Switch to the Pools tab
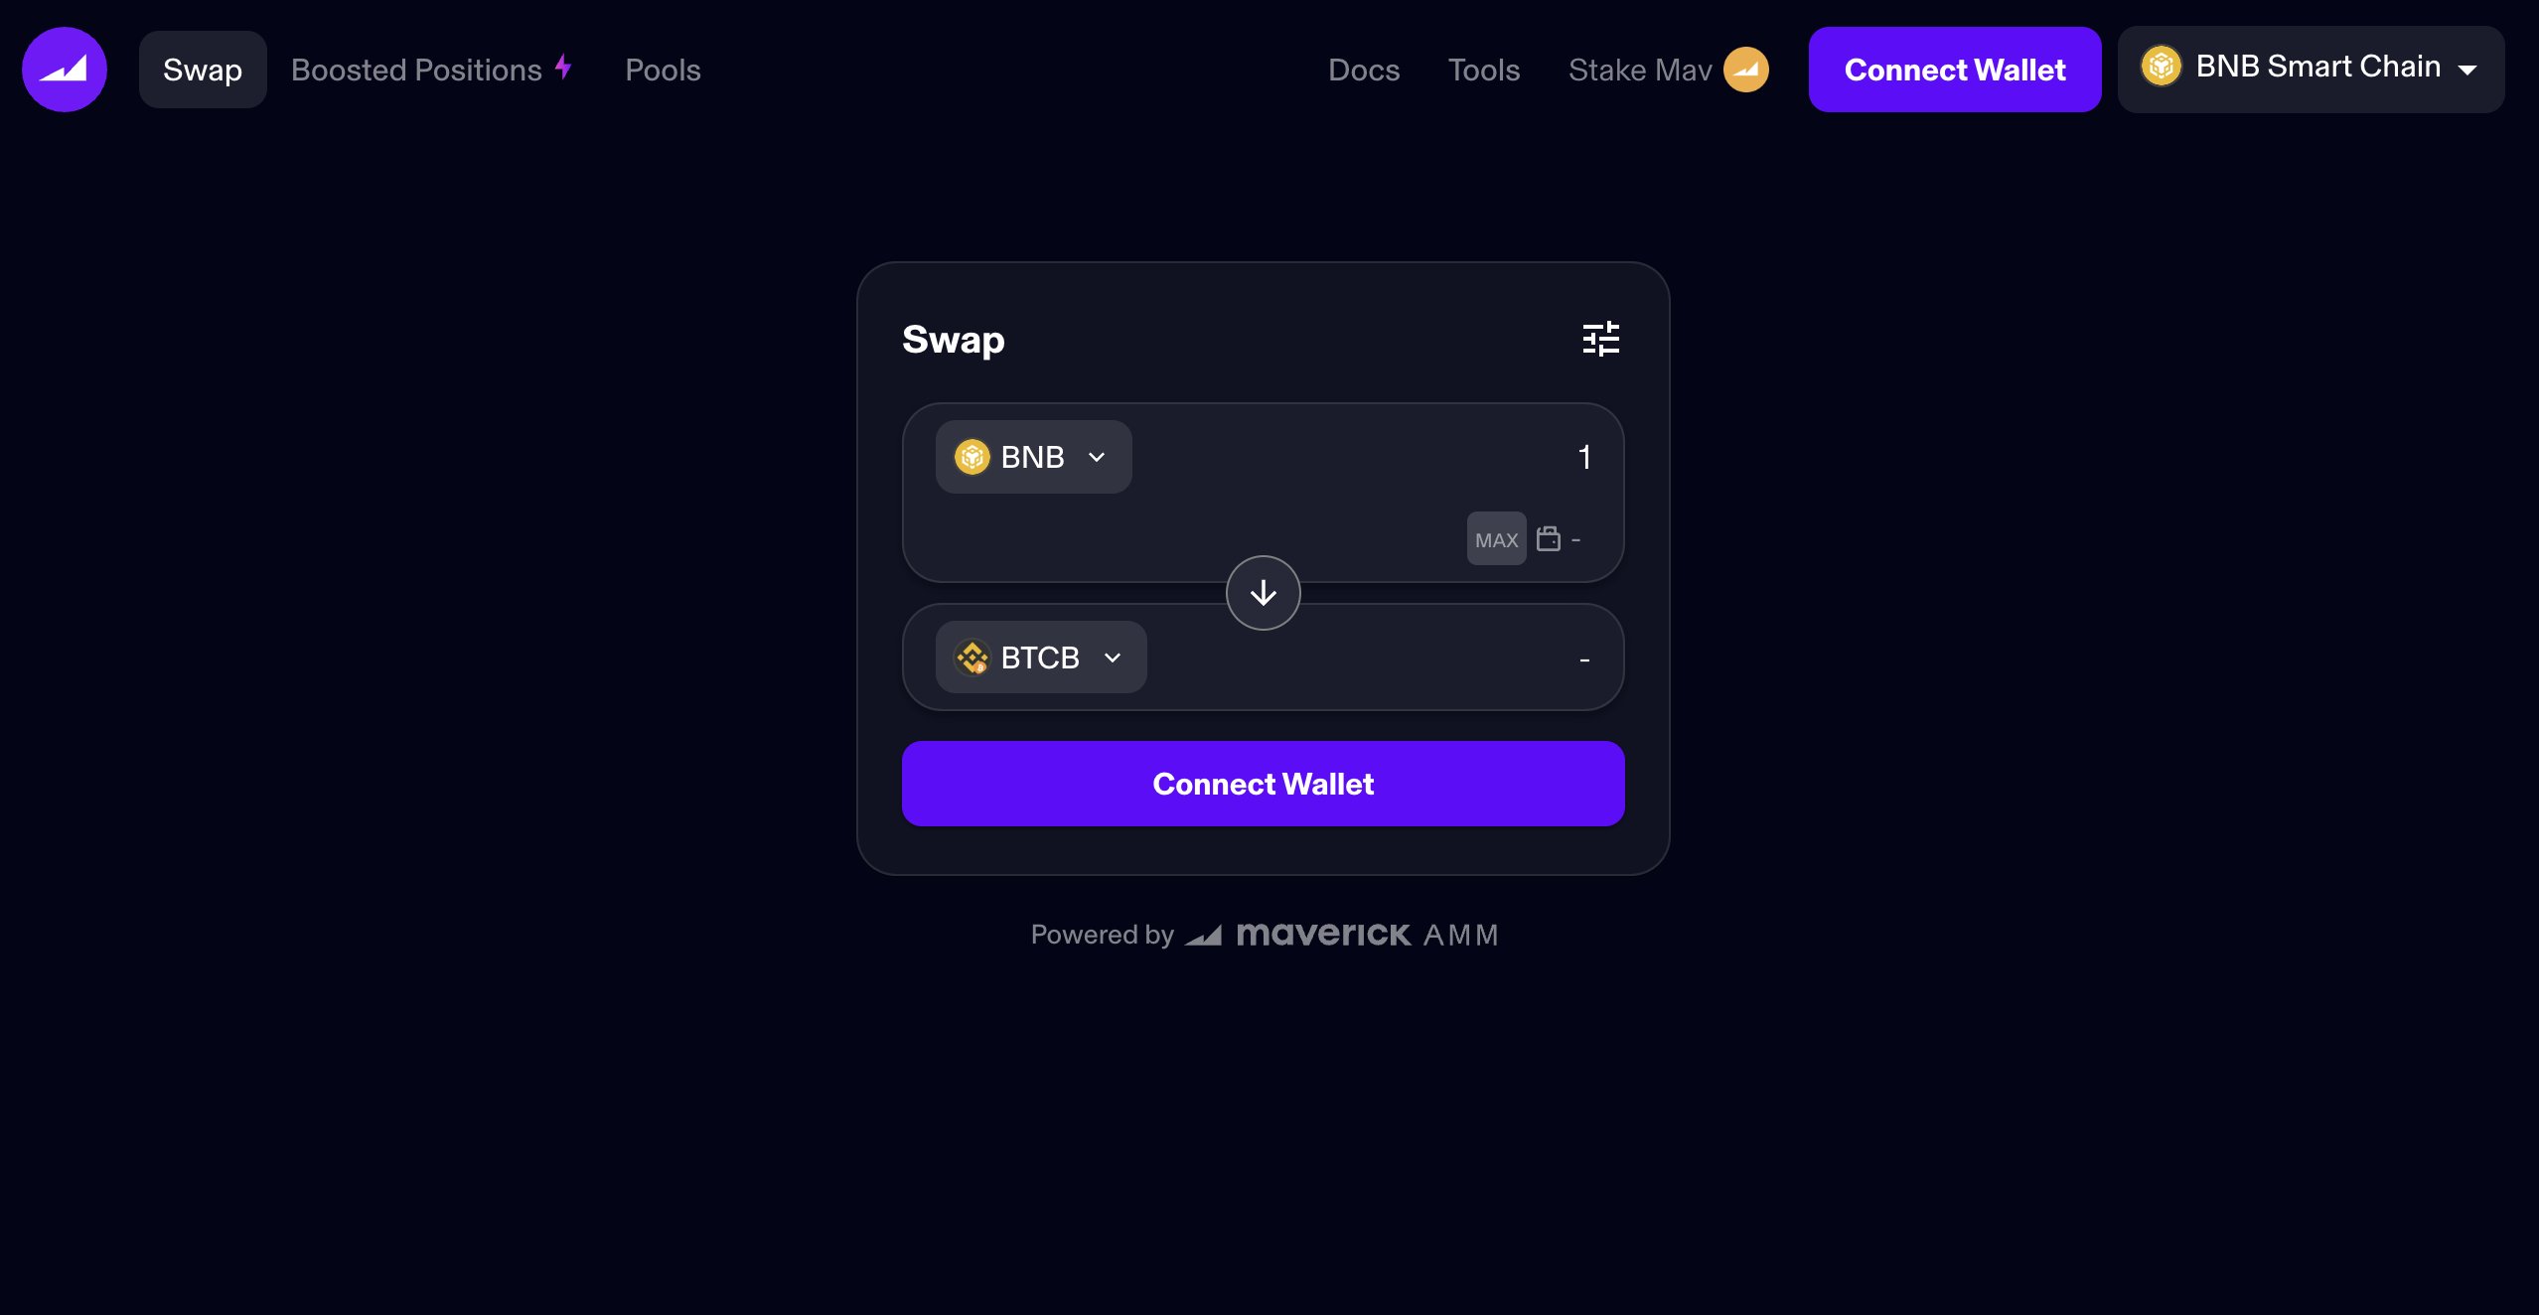This screenshot has width=2539, height=1315. [663, 70]
